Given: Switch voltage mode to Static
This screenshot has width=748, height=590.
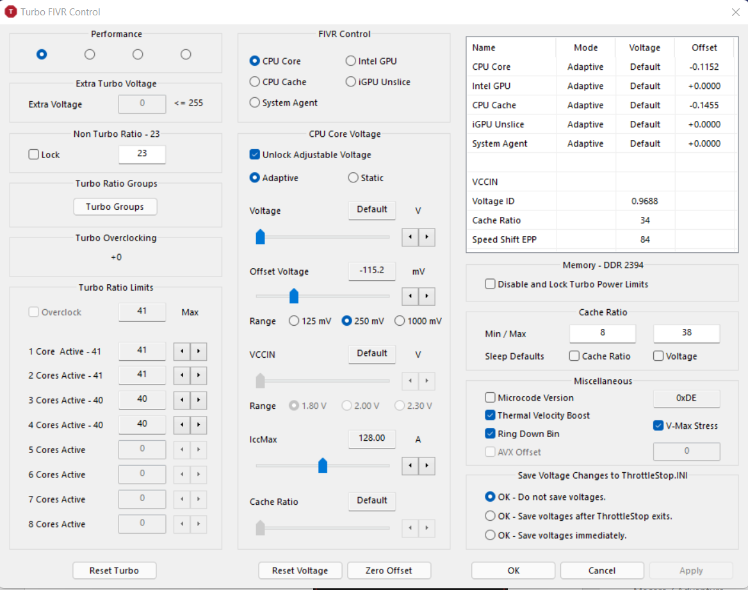Looking at the screenshot, I should coord(353,178).
